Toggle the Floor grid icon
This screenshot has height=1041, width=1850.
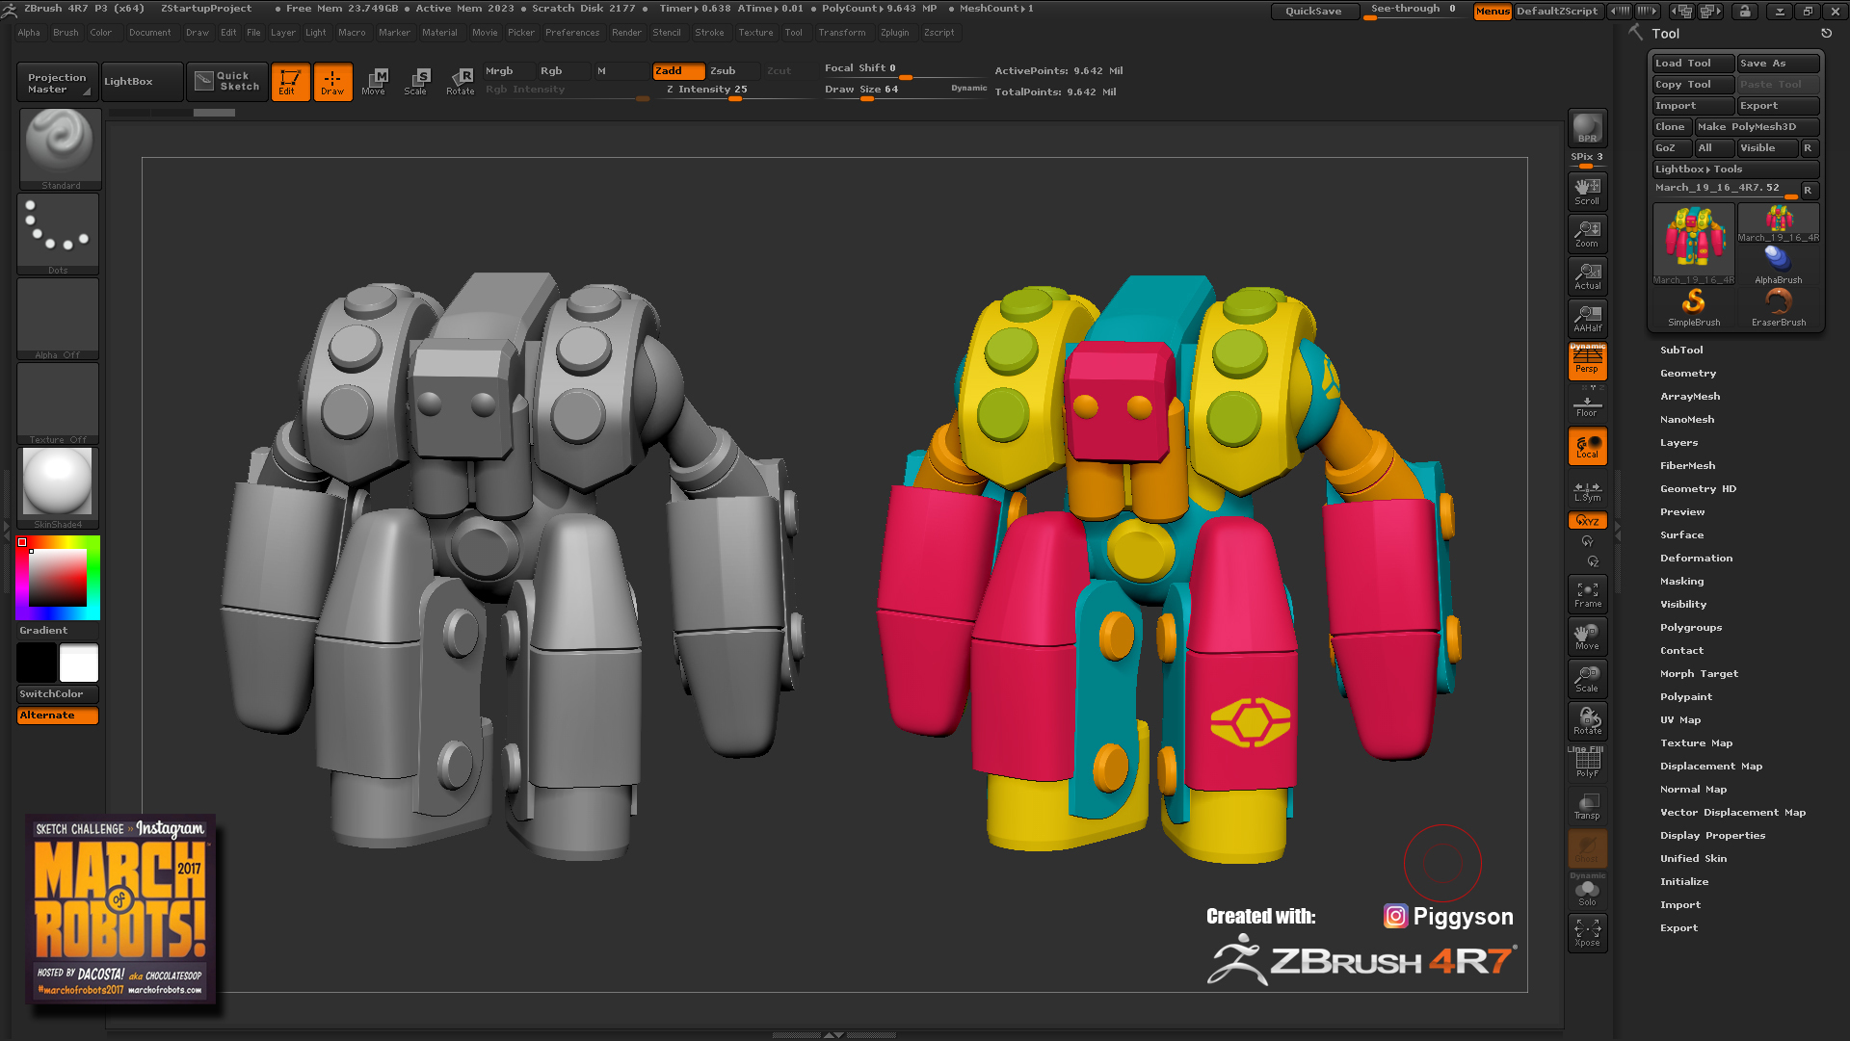coord(1587,405)
